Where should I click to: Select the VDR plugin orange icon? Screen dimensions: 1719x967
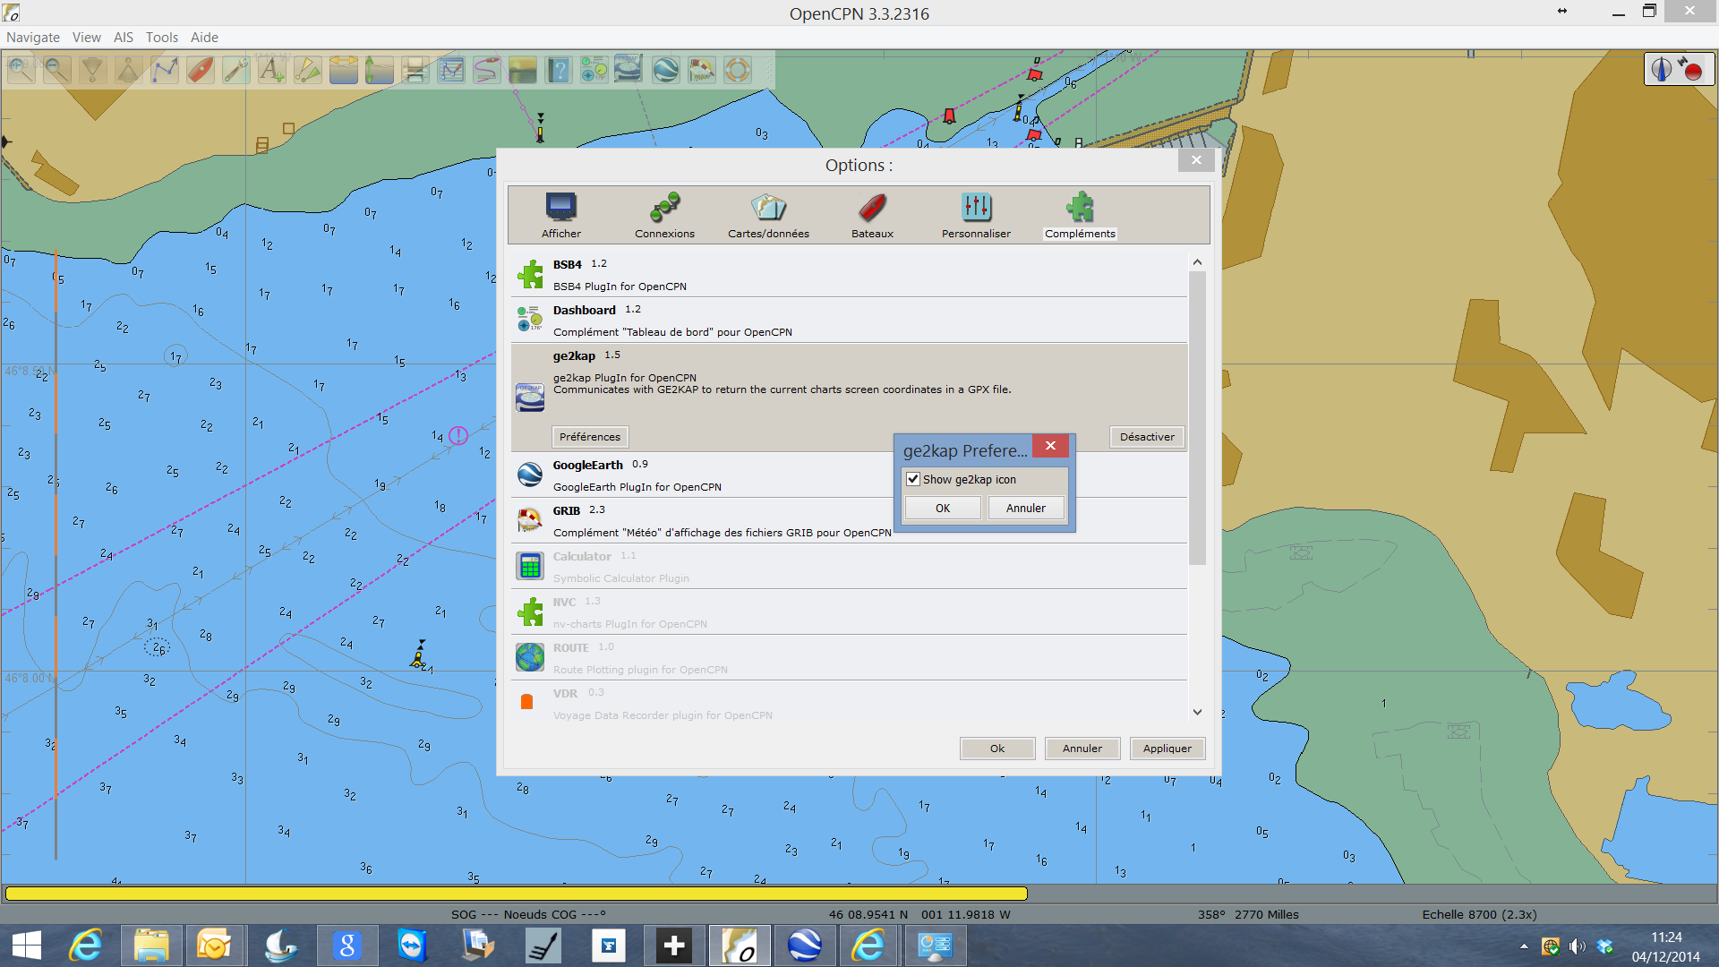526,702
